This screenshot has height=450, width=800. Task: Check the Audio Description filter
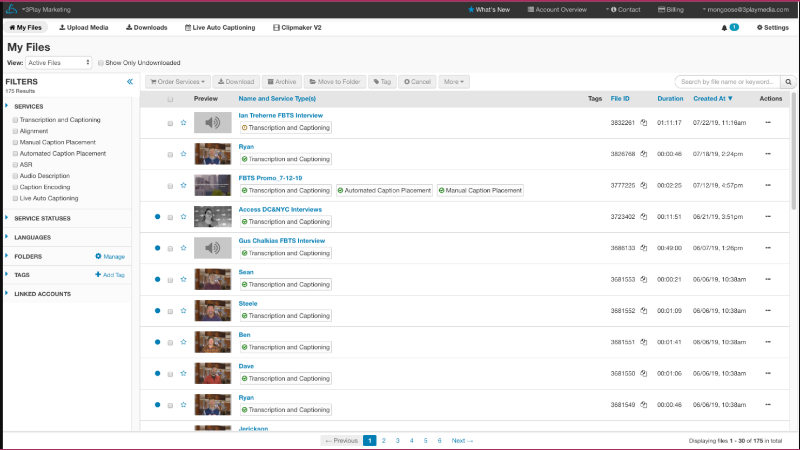click(x=16, y=176)
